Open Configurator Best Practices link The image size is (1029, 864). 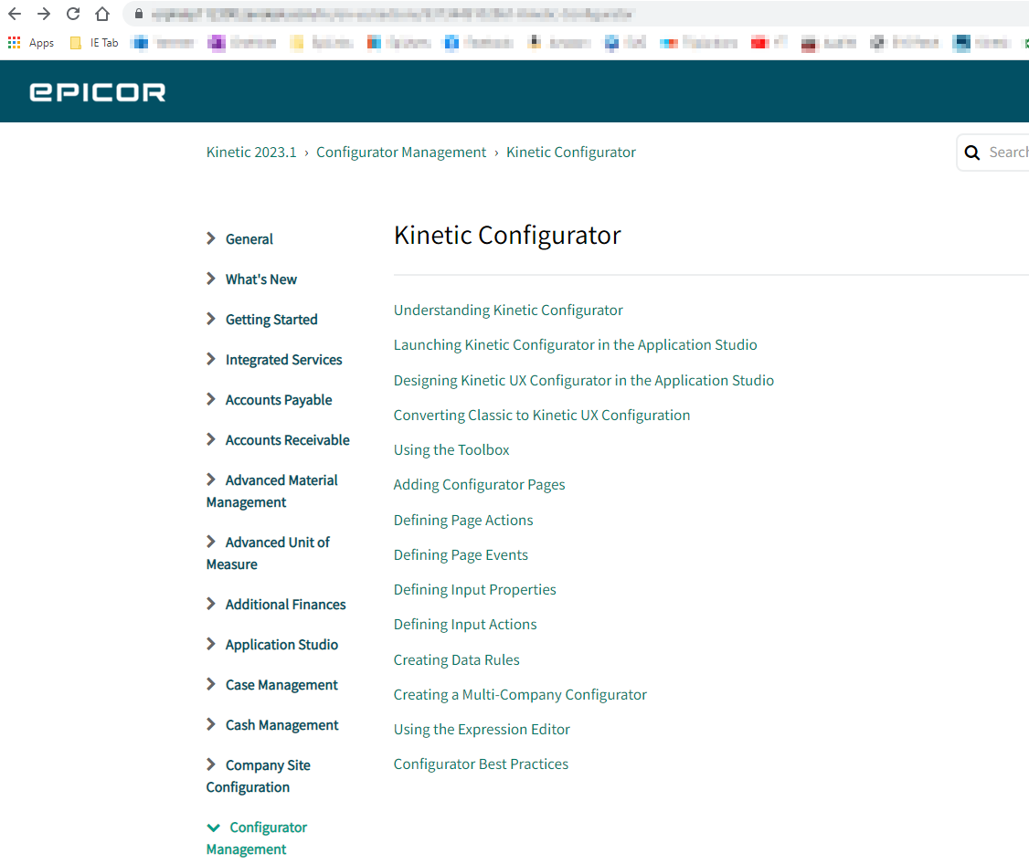481,764
